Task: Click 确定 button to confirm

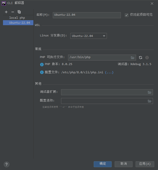Action: [x=103, y=164]
